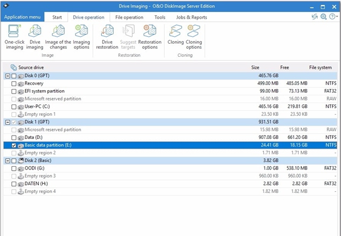Click the Disk 0 (GPT) drive icon

pos(20,76)
